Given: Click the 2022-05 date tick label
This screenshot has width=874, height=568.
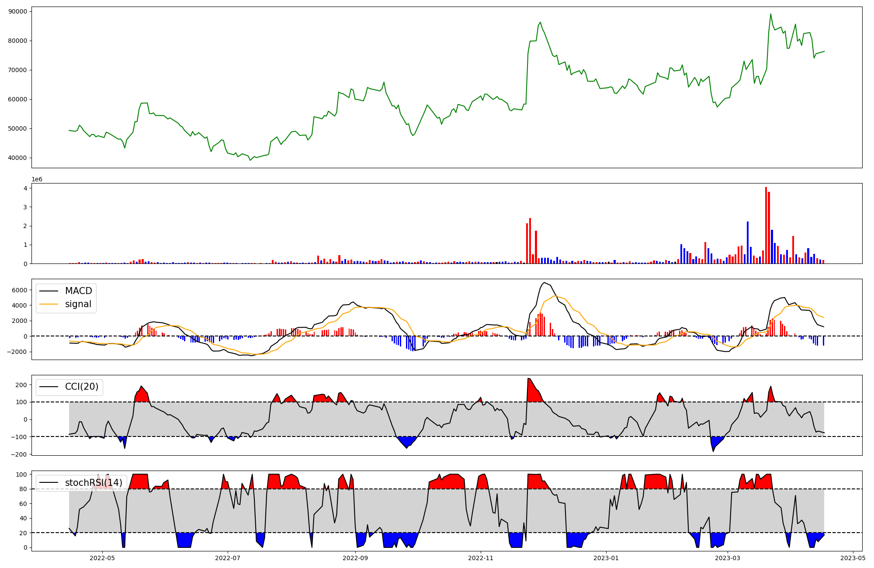Looking at the screenshot, I should [x=102, y=558].
